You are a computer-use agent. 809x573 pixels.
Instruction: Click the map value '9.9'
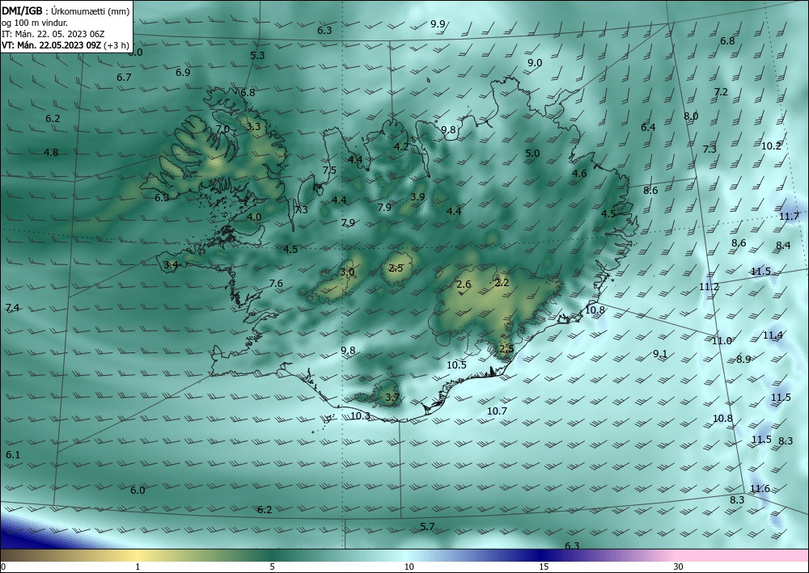pyautogui.click(x=438, y=23)
